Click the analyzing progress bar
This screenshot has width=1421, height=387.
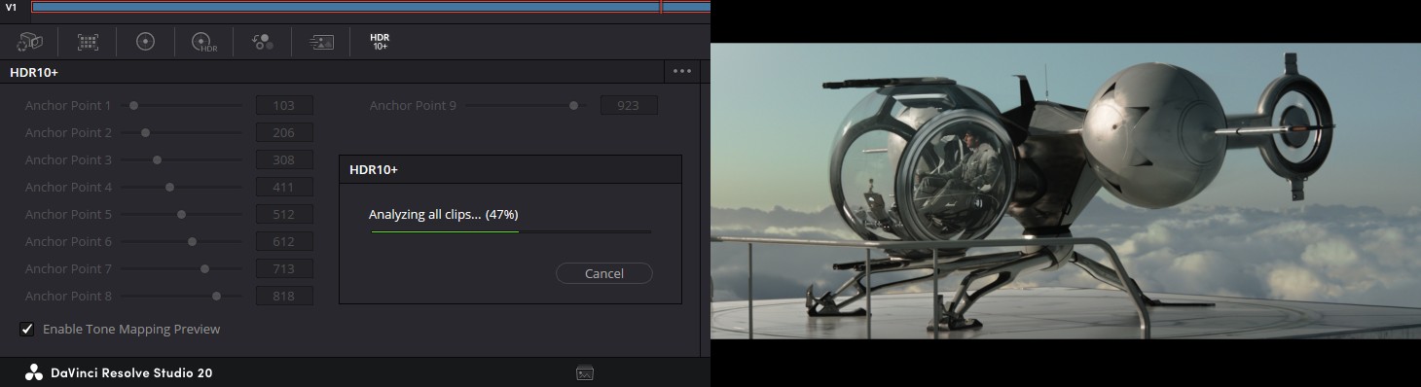(510, 231)
